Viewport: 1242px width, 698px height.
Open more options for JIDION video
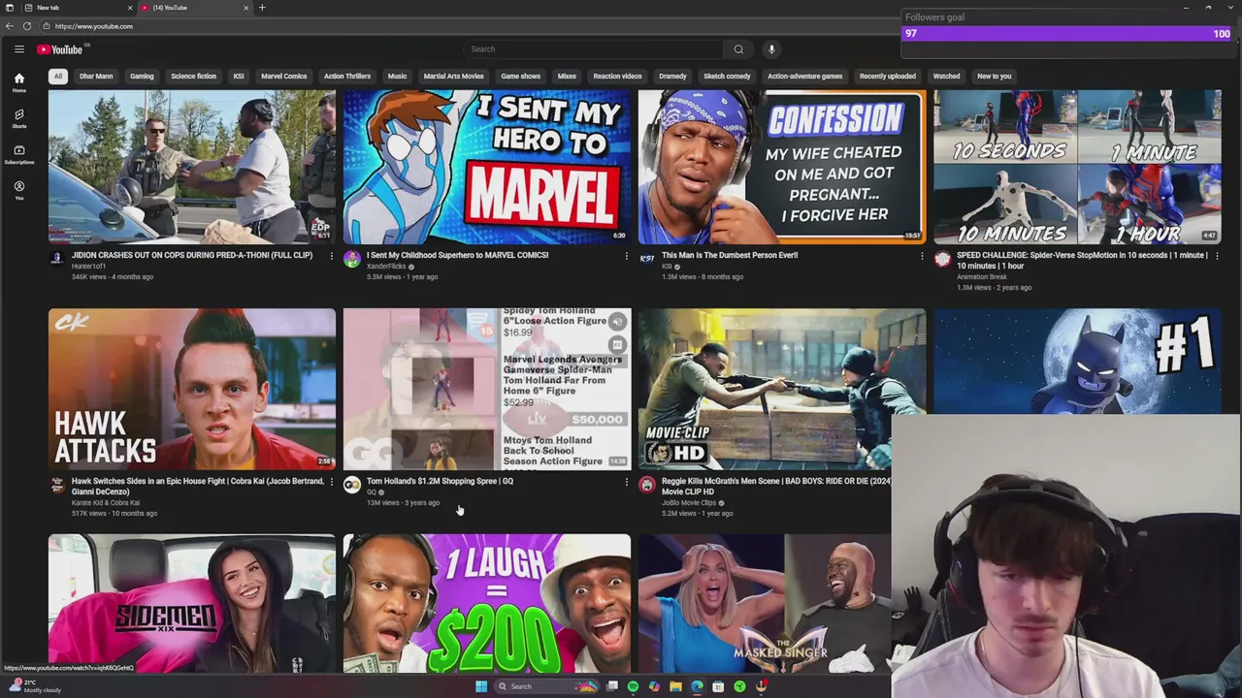tap(331, 256)
